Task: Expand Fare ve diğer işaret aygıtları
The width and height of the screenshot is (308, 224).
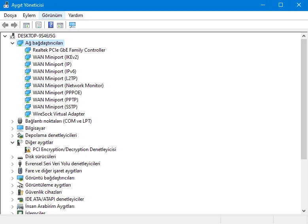Action: [x=12, y=171]
